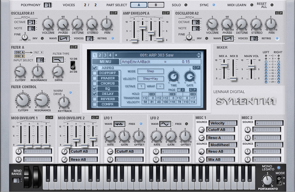Viewport: 295px width, 192px height.
Task: Enable the PHASER effect checkbox
Action: 95,78
